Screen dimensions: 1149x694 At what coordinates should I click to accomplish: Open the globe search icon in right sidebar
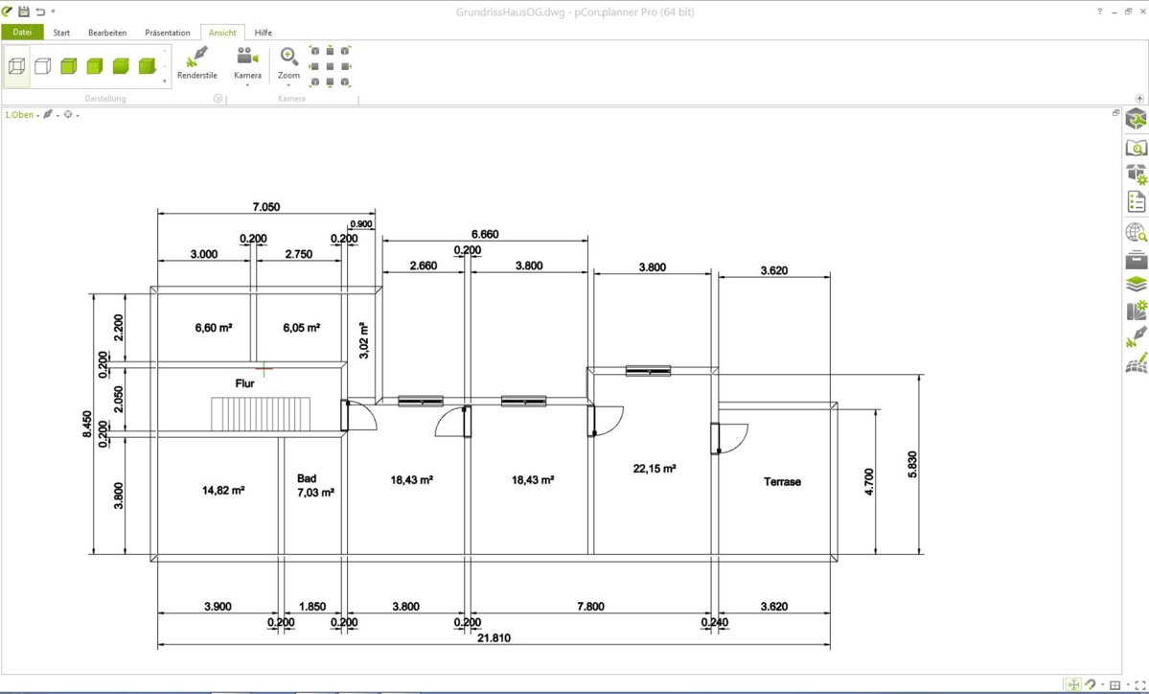click(x=1136, y=232)
